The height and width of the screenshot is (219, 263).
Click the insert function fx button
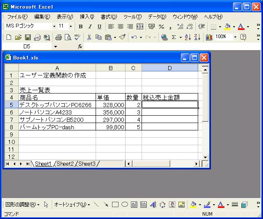[80, 47]
